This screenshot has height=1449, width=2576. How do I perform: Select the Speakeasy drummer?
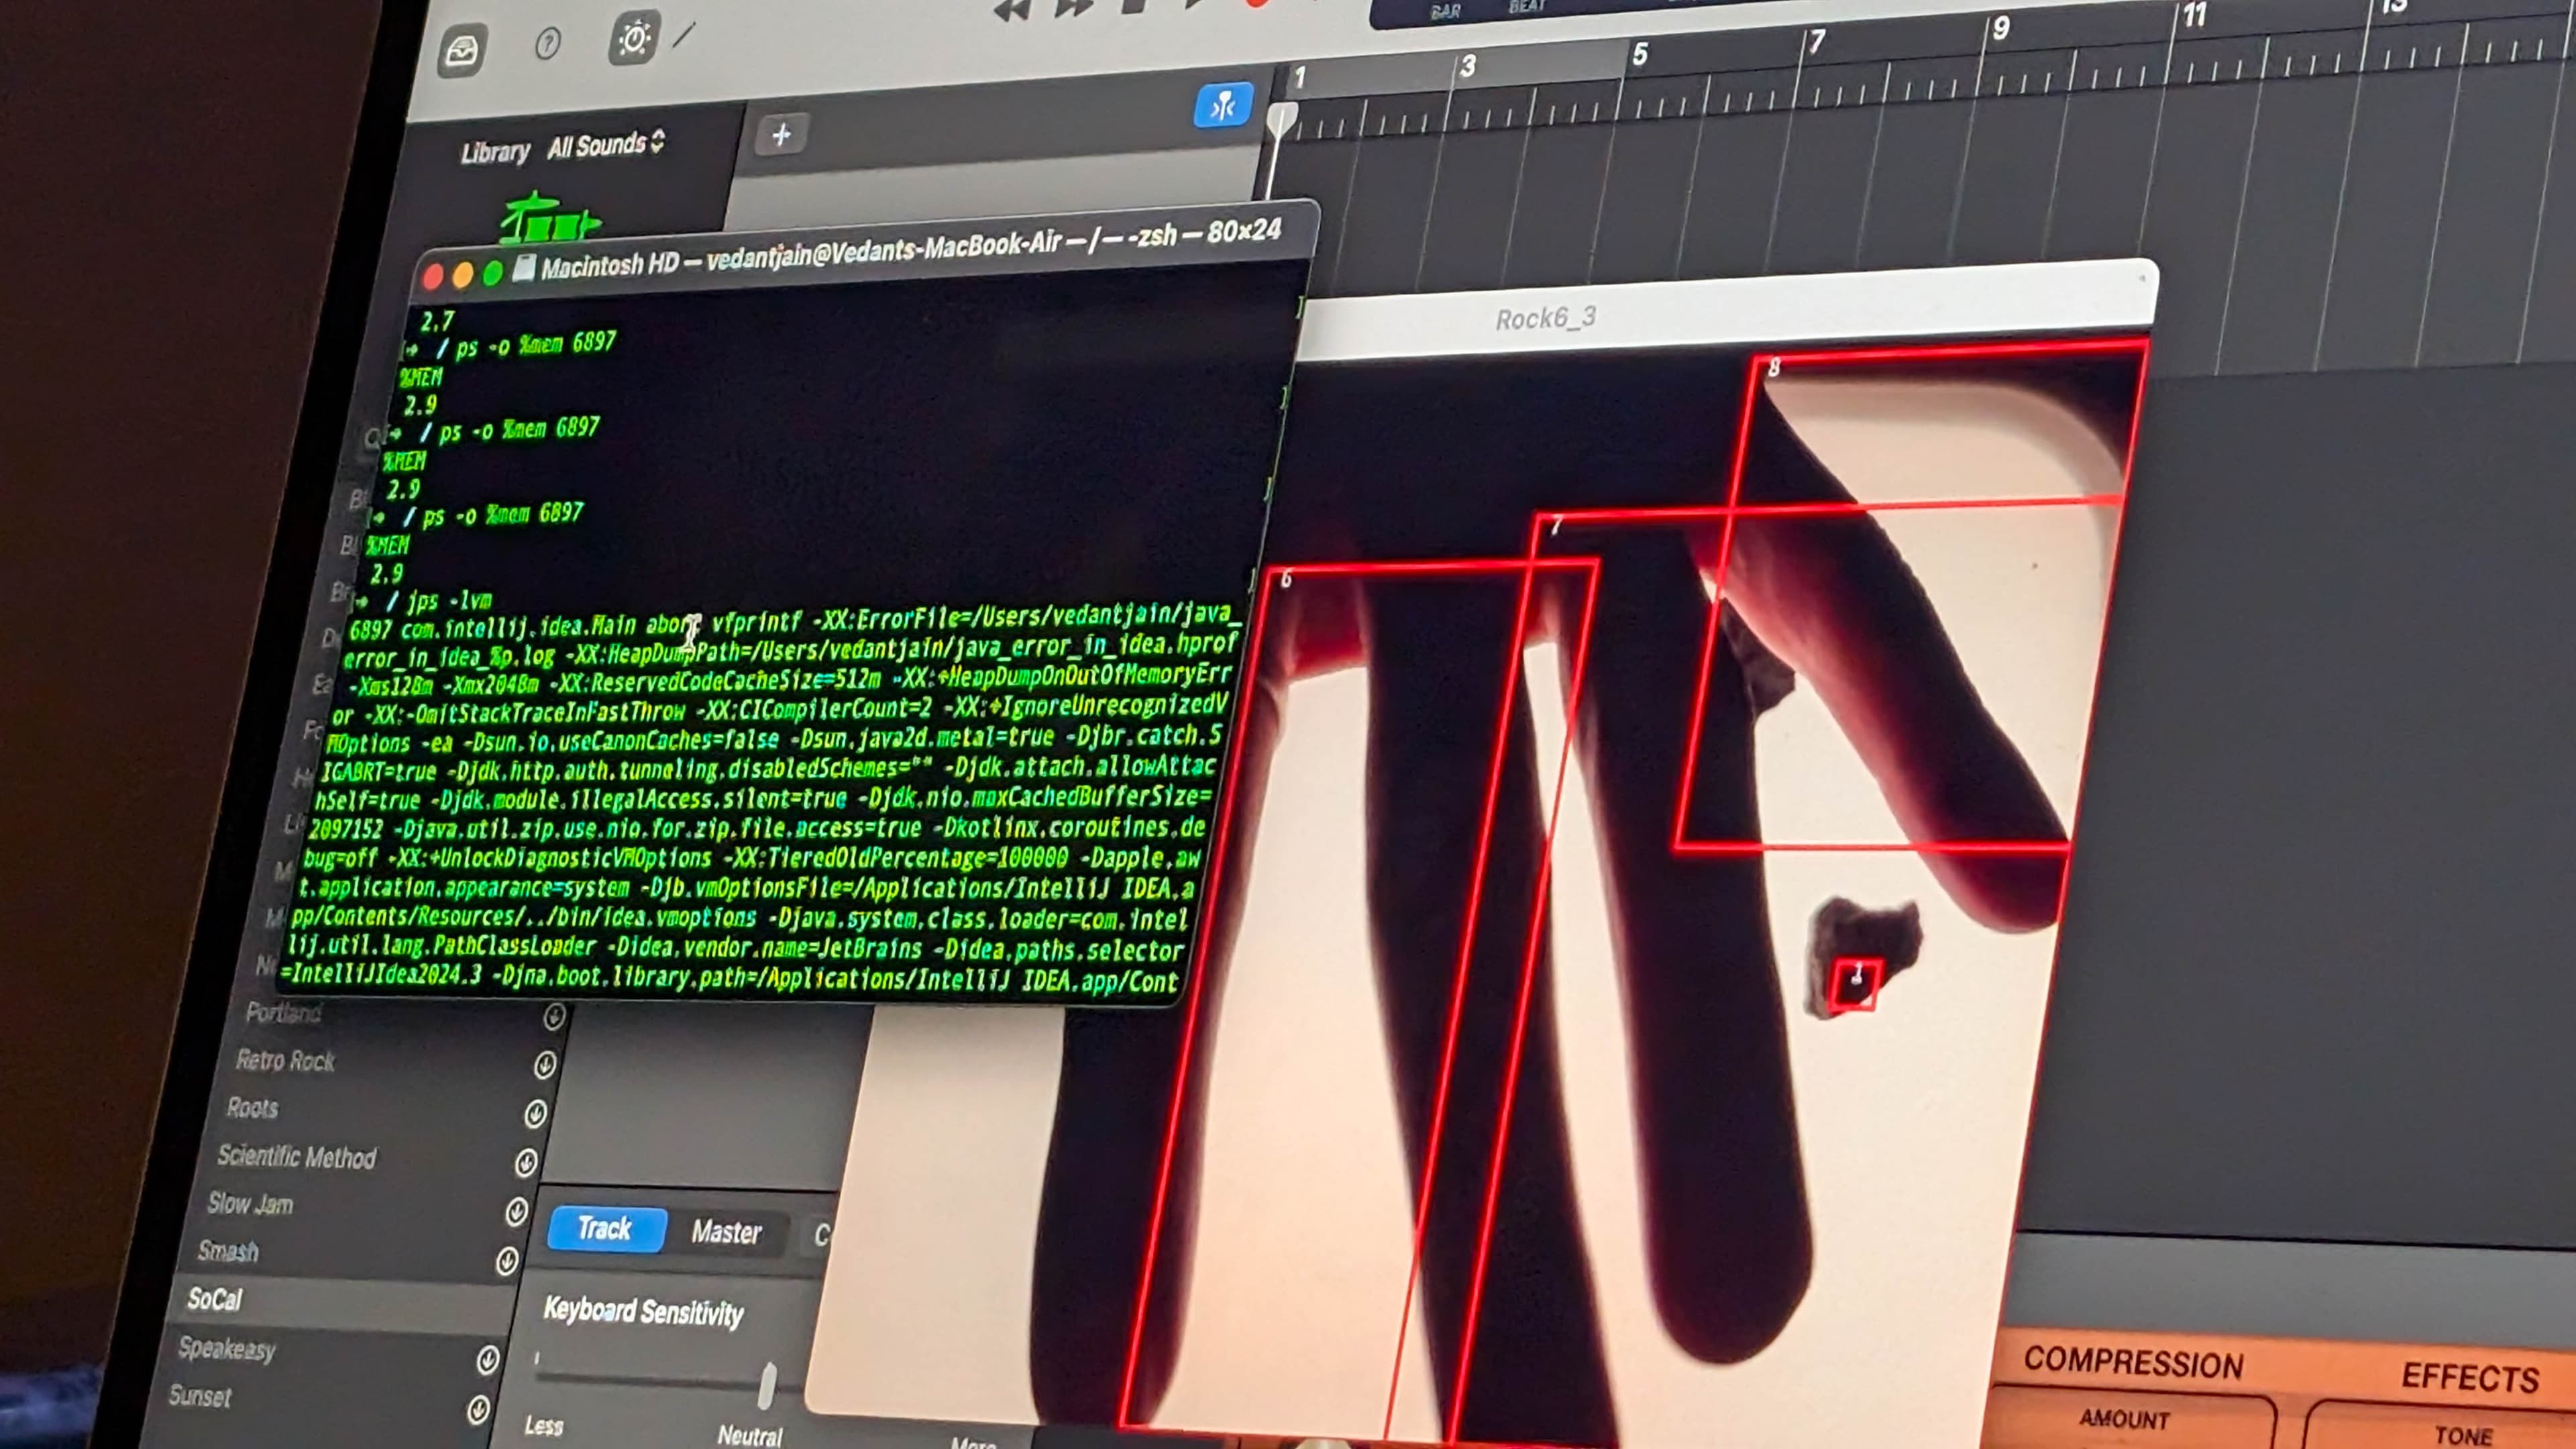(x=226, y=1349)
